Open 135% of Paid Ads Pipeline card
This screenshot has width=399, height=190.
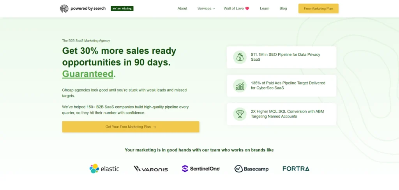pyautogui.click(x=281, y=86)
